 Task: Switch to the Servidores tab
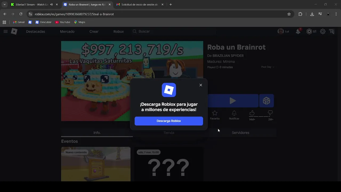coord(241,133)
